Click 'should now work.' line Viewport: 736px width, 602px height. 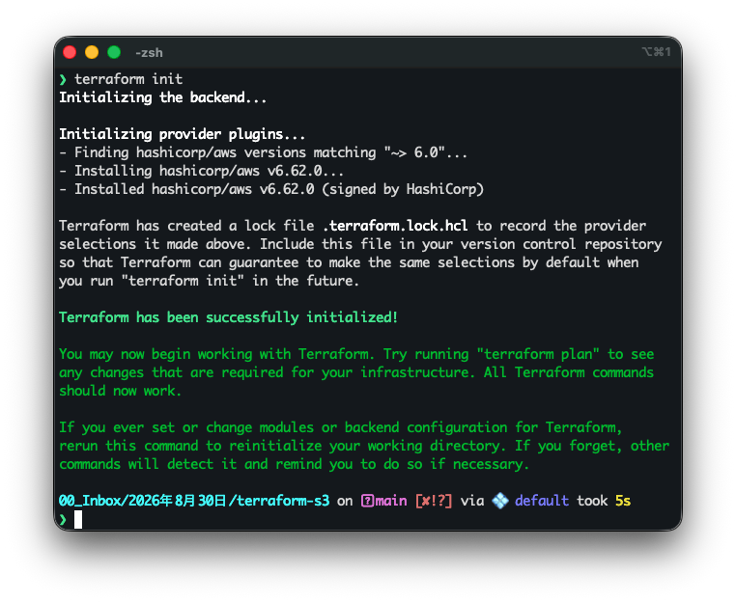tap(120, 391)
